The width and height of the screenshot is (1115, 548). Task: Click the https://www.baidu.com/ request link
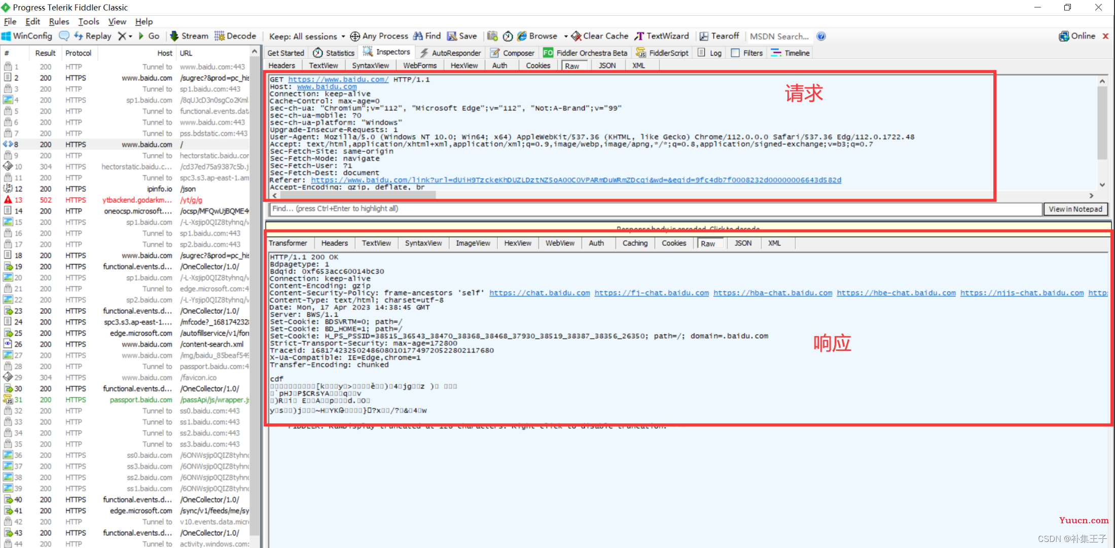[x=338, y=80]
